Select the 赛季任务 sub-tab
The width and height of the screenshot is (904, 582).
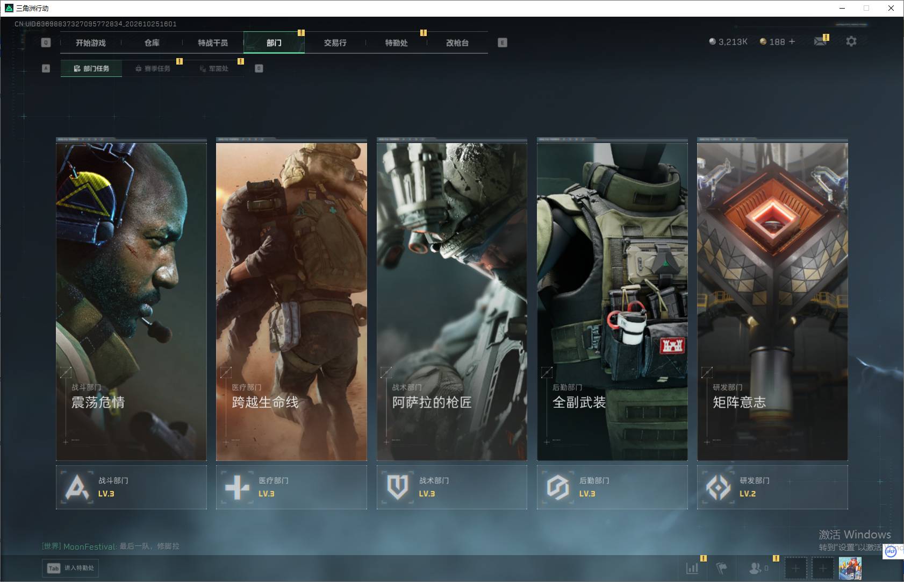click(153, 68)
